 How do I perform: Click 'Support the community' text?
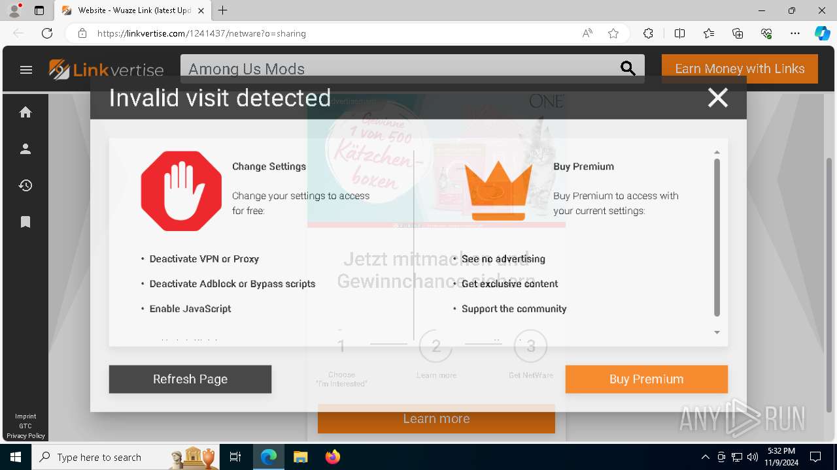click(x=514, y=309)
